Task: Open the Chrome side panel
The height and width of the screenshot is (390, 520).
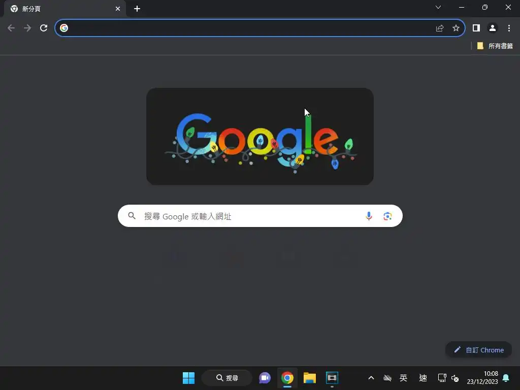Action: pos(476,28)
